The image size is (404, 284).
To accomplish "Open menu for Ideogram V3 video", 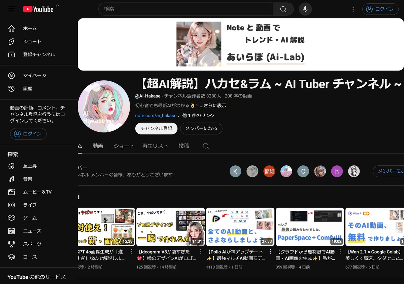I will 201,251.
